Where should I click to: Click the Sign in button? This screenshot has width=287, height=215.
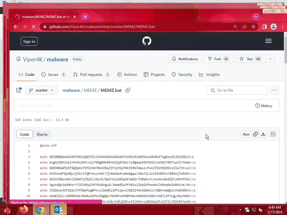(x=29, y=41)
